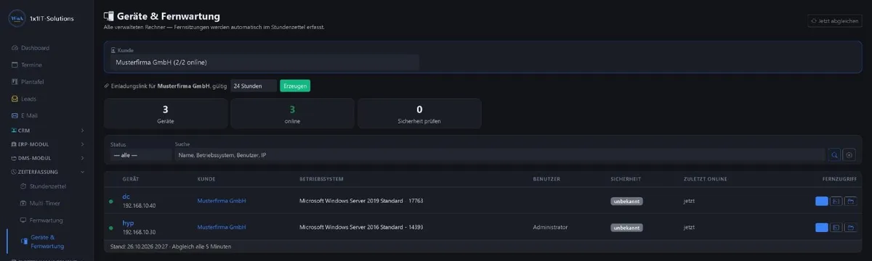Click the Stand timestamp footer text

click(x=170, y=246)
